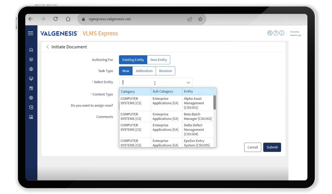Select the layers stack icon in the sidebar
The height and width of the screenshot is (194, 332).
(31, 59)
